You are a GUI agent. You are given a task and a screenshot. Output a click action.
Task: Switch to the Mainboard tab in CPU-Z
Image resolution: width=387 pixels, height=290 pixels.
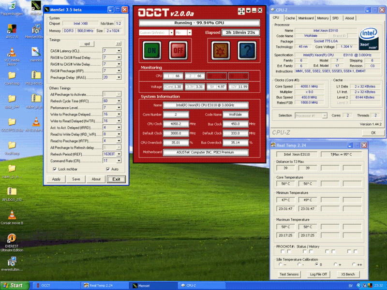tap(306, 18)
